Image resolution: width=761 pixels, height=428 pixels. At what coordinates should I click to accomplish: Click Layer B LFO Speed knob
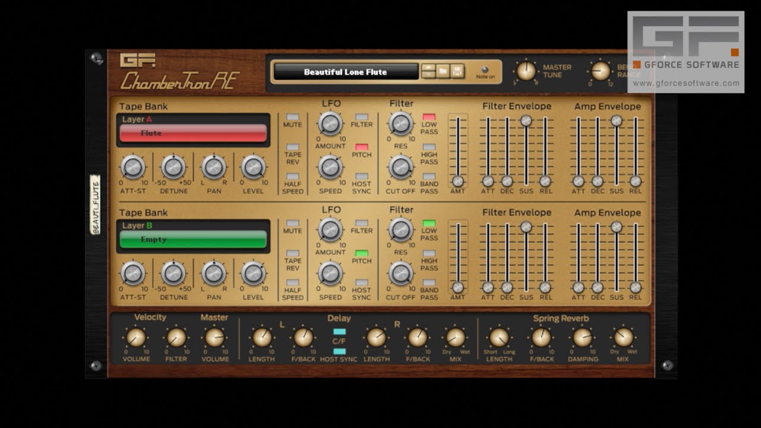(x=330, y=273)
